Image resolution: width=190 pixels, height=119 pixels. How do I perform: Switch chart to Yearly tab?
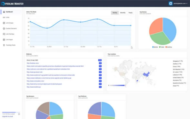[x=130, y=13]
